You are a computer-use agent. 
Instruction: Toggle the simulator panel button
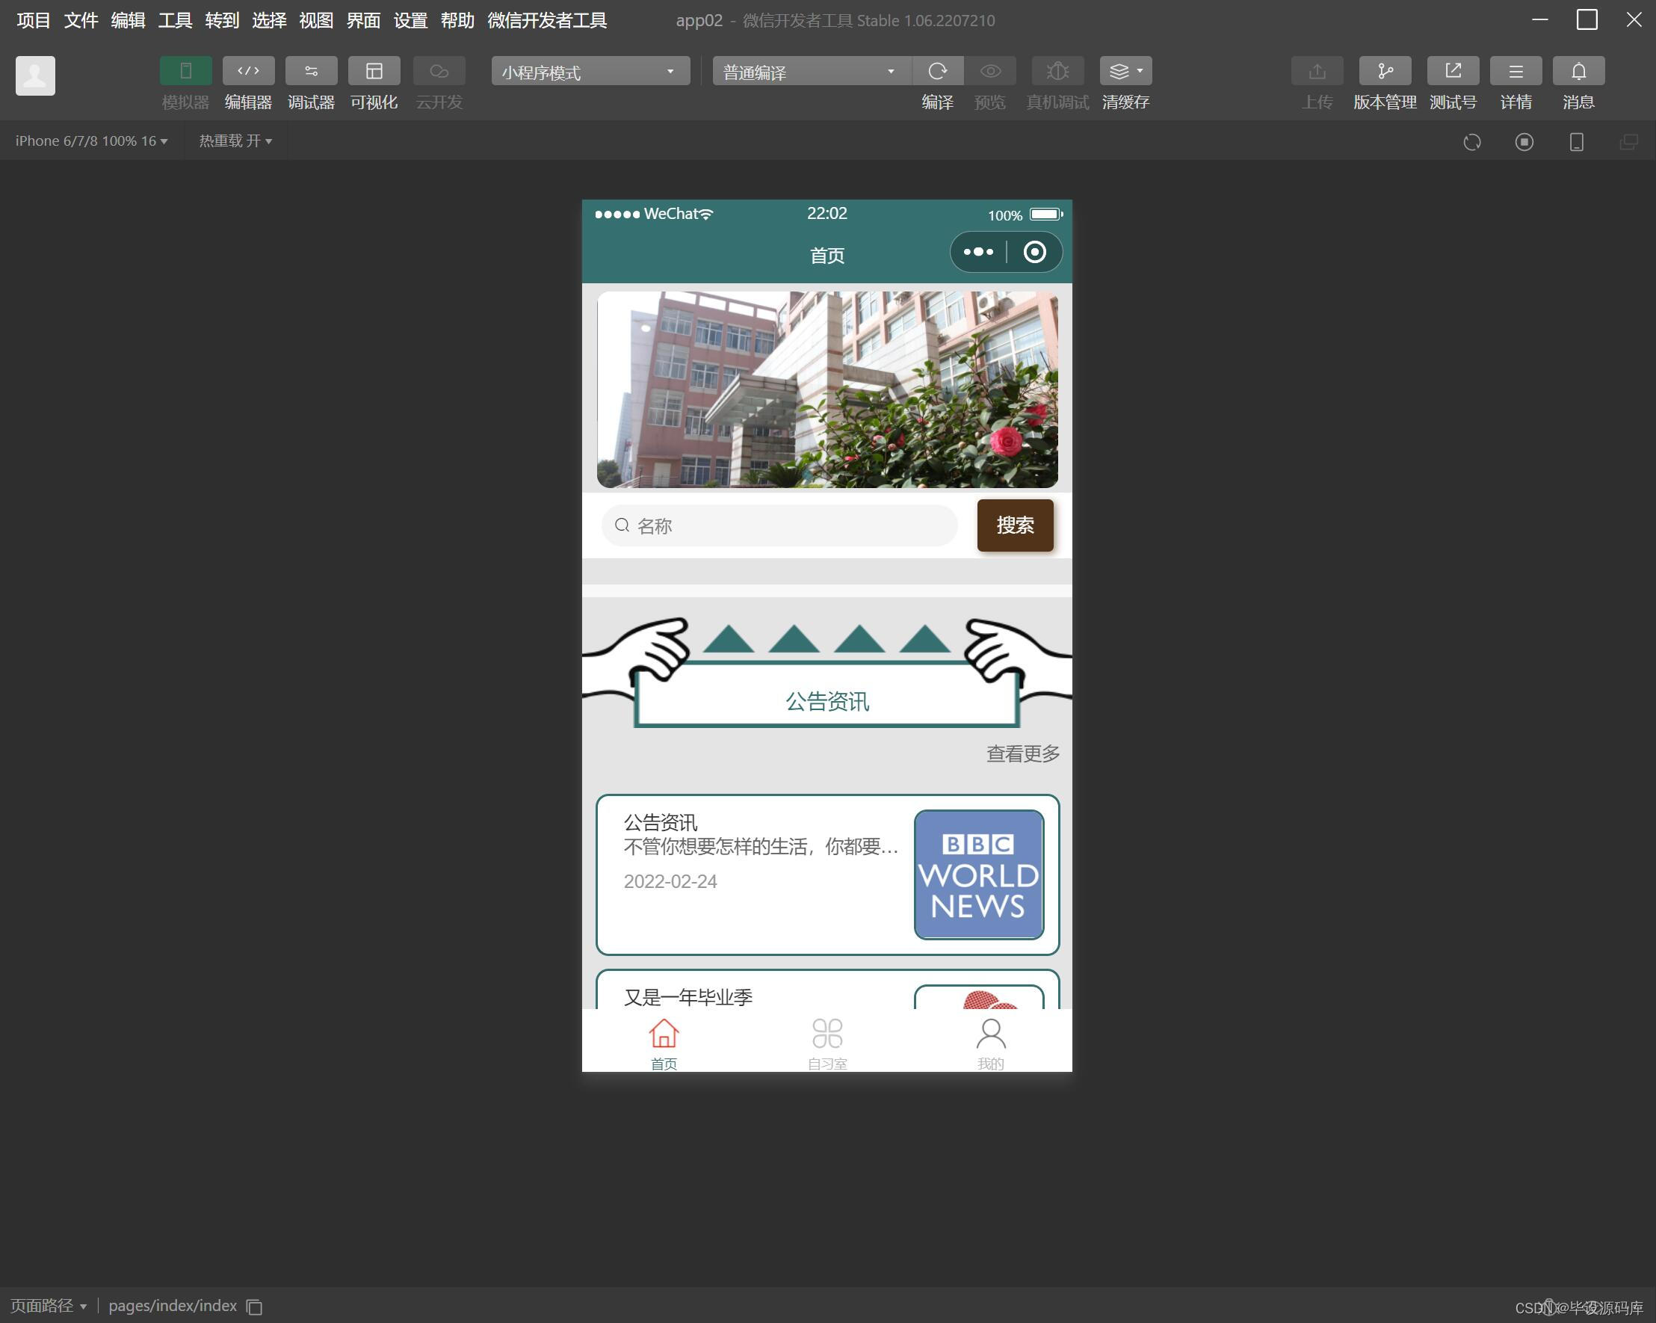click(x=185, y=71)
